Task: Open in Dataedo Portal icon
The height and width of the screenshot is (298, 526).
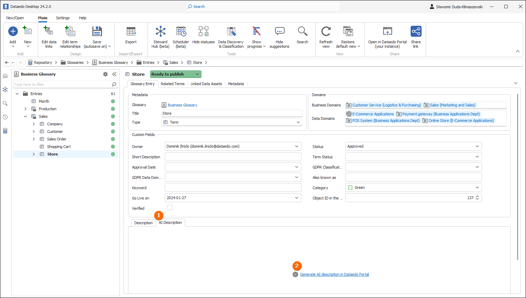Action: pyautogui.click(x=387, y=31)
